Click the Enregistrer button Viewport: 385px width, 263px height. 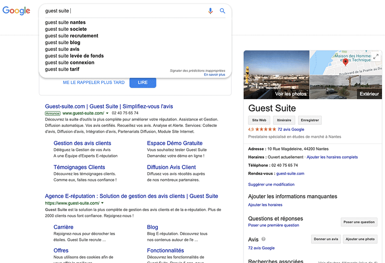point(310,120)
